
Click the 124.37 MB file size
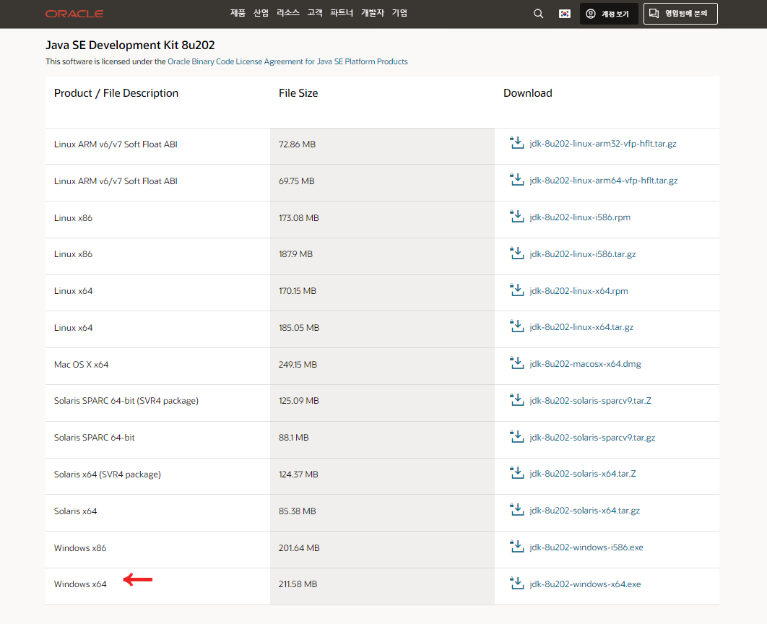click(298, 474)
